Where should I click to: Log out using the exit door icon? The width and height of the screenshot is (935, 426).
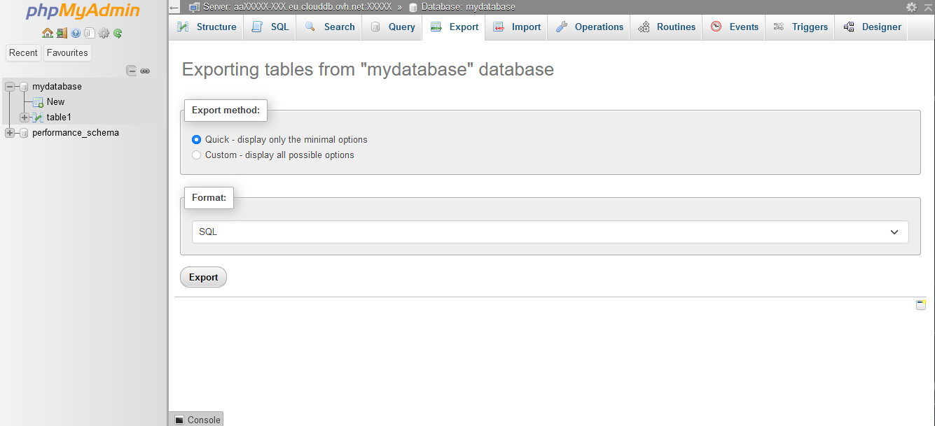(61, 33)
